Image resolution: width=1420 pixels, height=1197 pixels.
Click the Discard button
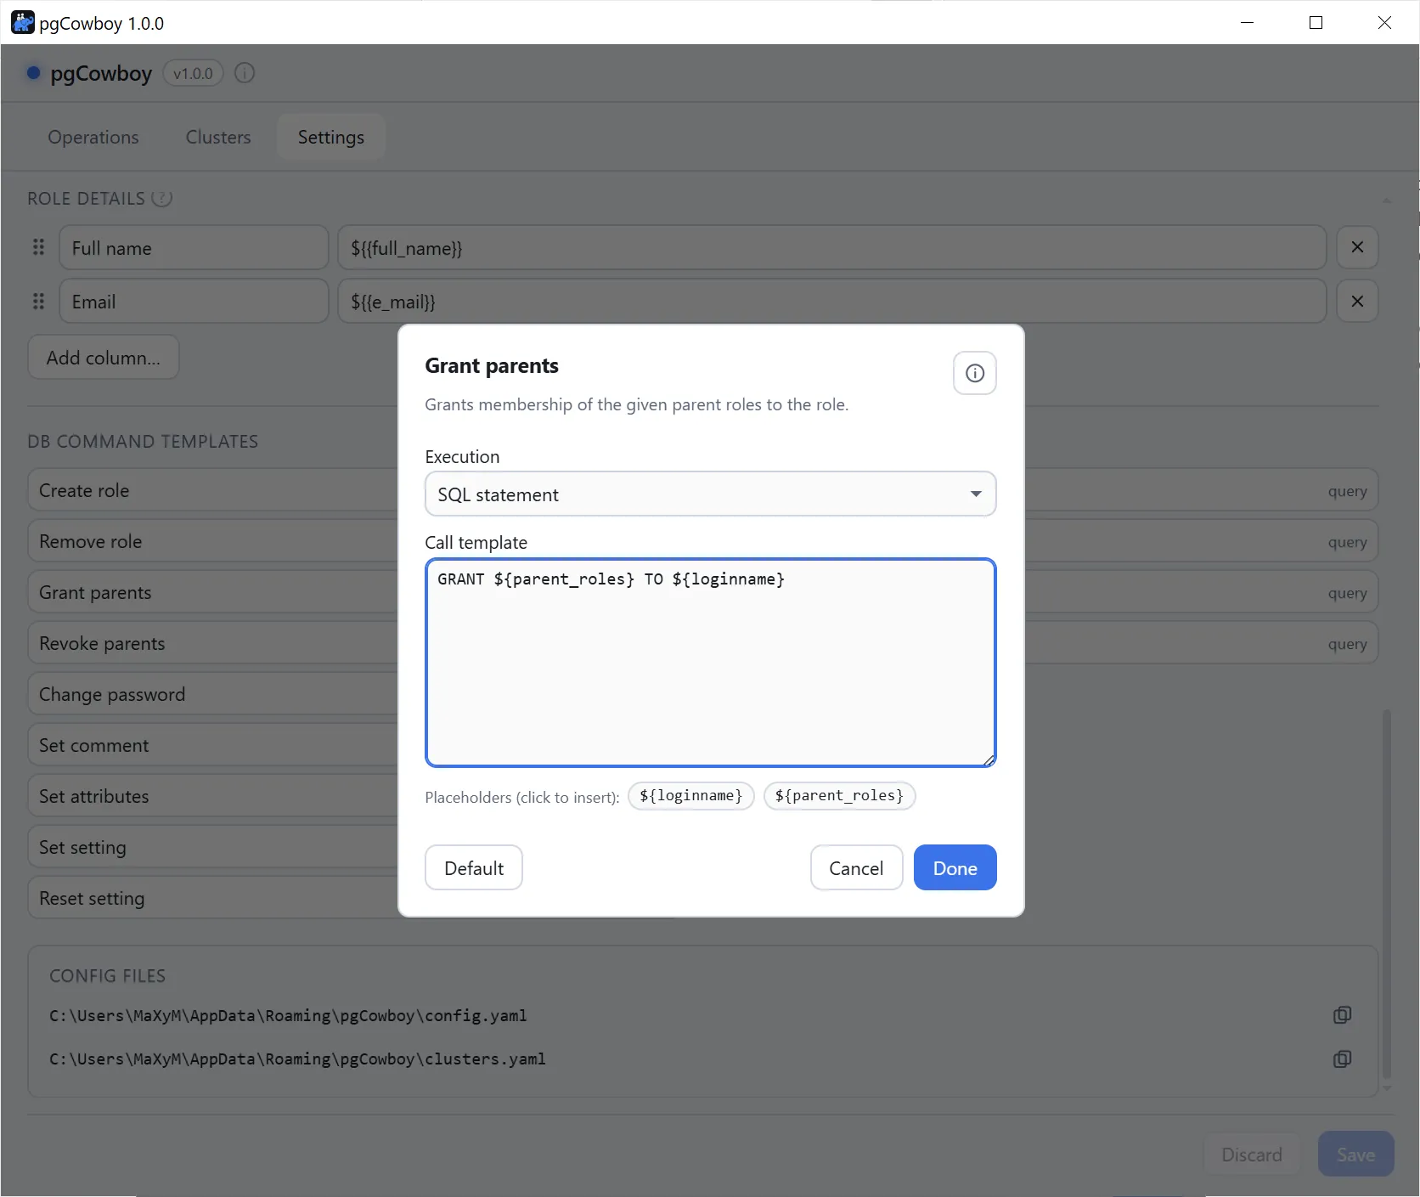(x=1252, y=1154)
